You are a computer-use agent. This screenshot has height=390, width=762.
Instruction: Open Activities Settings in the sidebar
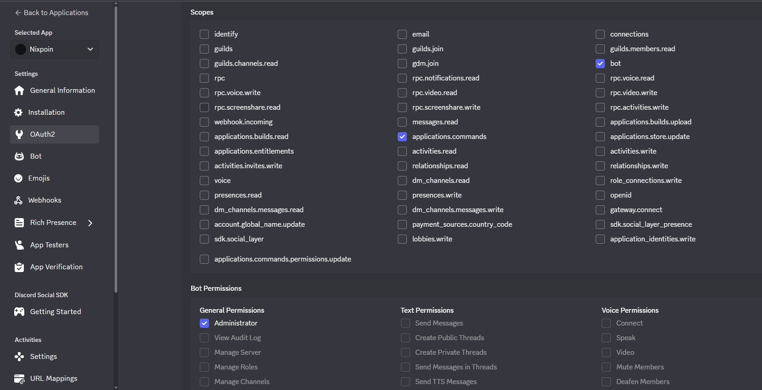coord(44,357)
